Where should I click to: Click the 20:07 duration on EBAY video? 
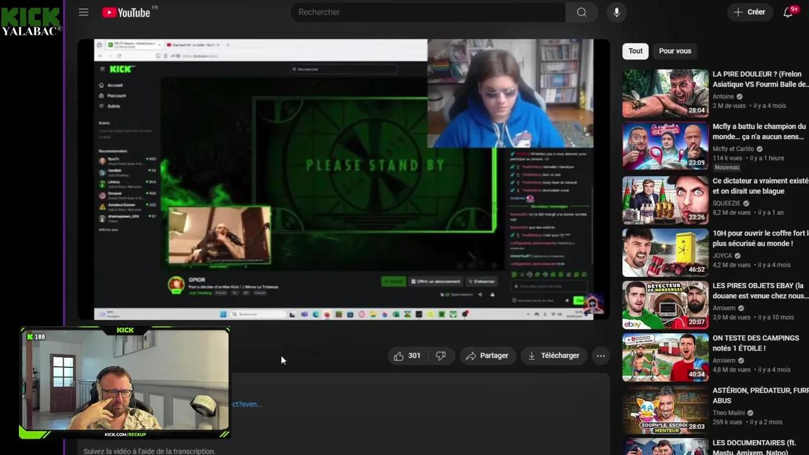pos(696,322)
